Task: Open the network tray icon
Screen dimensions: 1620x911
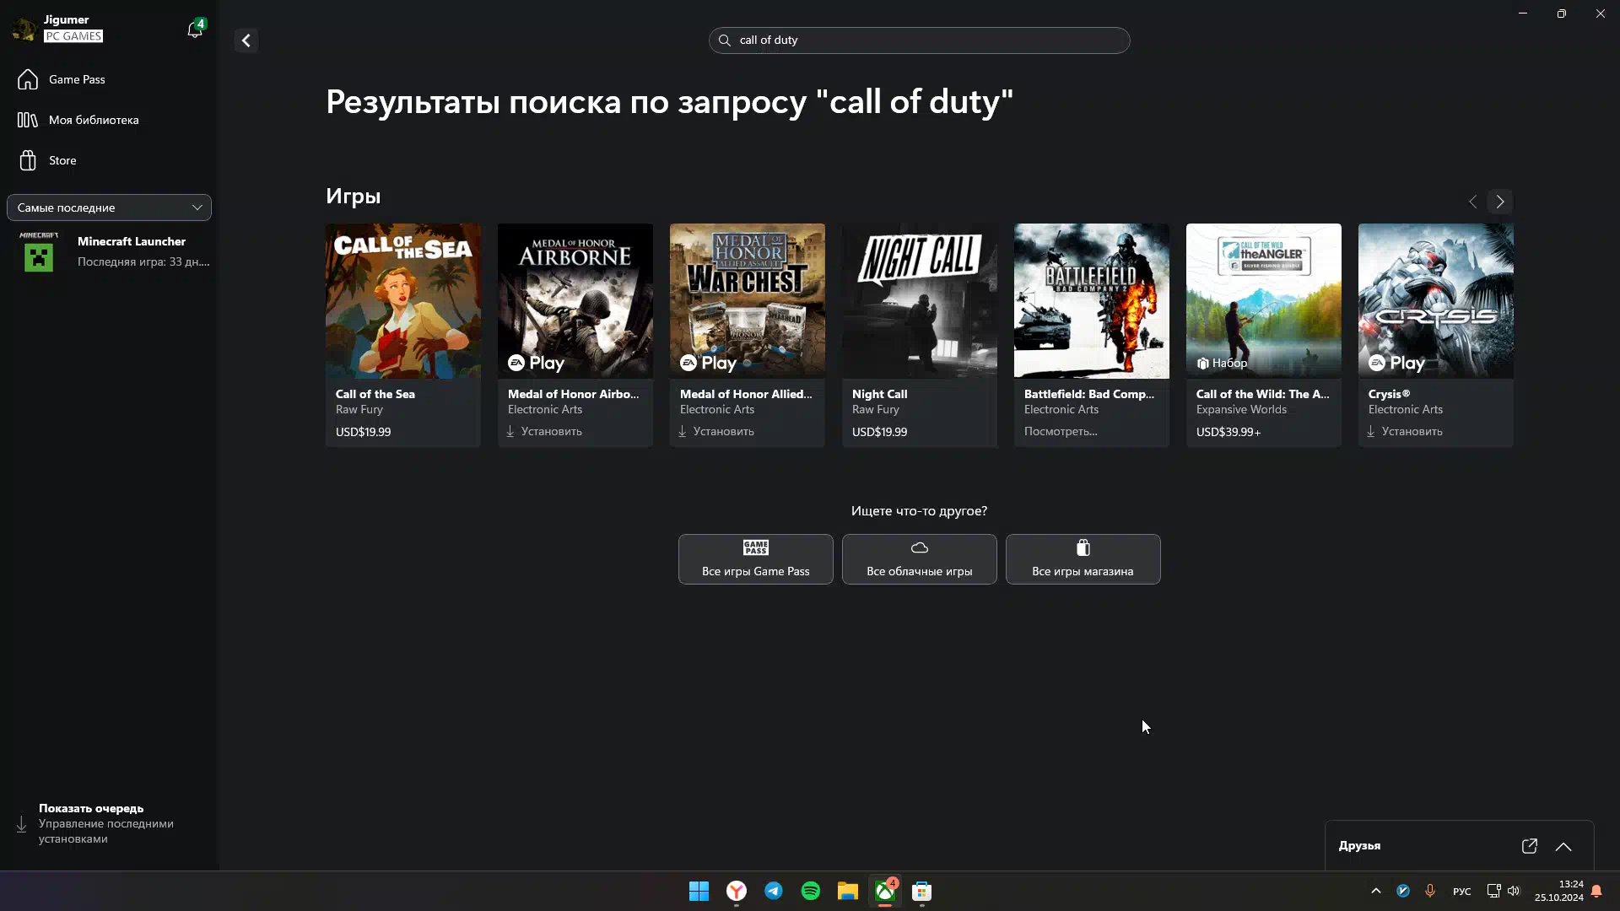Action: 1493,891
